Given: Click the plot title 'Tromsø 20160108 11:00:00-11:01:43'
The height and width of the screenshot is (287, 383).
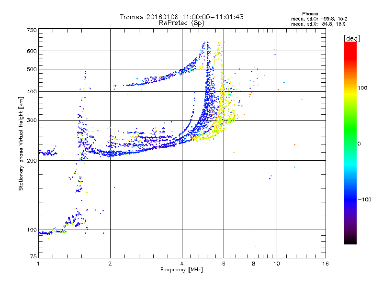Looking at the screenshot, I should 181,17.
